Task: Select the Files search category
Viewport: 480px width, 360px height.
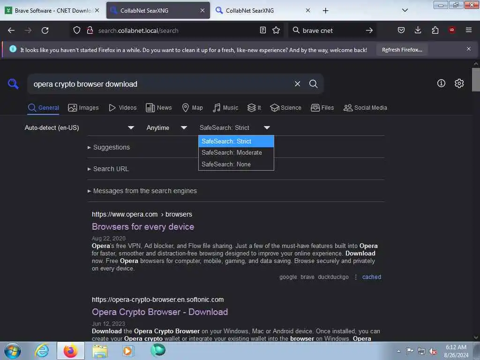Action: coord(322,108)
